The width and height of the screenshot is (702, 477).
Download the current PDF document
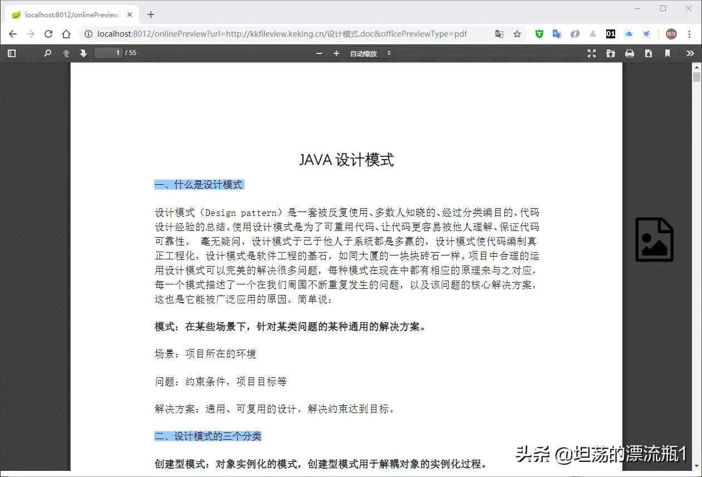(648, 53)
